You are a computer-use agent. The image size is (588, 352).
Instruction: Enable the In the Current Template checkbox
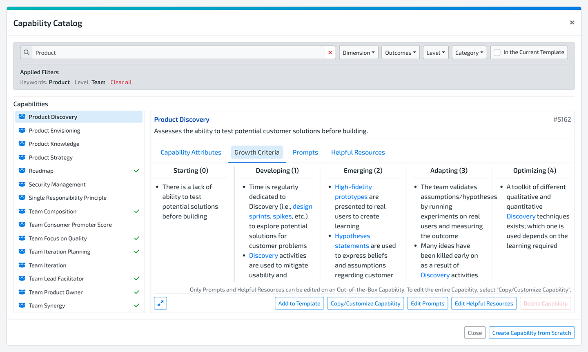(x=497, y=53)
